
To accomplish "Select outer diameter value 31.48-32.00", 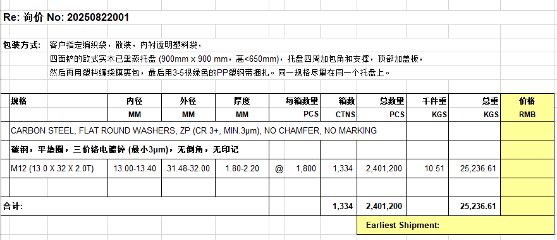I will tap(188, 168).
